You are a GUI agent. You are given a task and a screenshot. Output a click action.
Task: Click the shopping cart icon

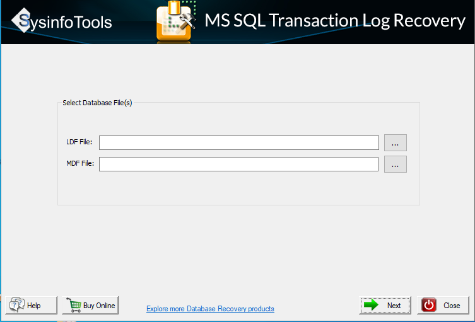(x=73, y=306)
